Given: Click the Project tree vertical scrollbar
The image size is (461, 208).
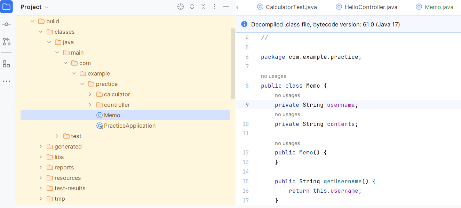Looking at the screenshot, I should (x=233, y=63).
